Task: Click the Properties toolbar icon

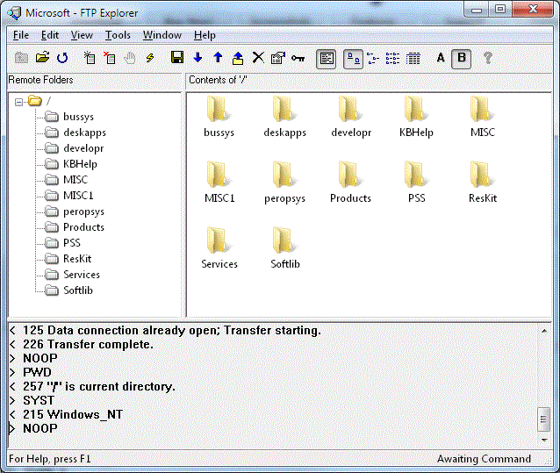Action: (278, 58)
